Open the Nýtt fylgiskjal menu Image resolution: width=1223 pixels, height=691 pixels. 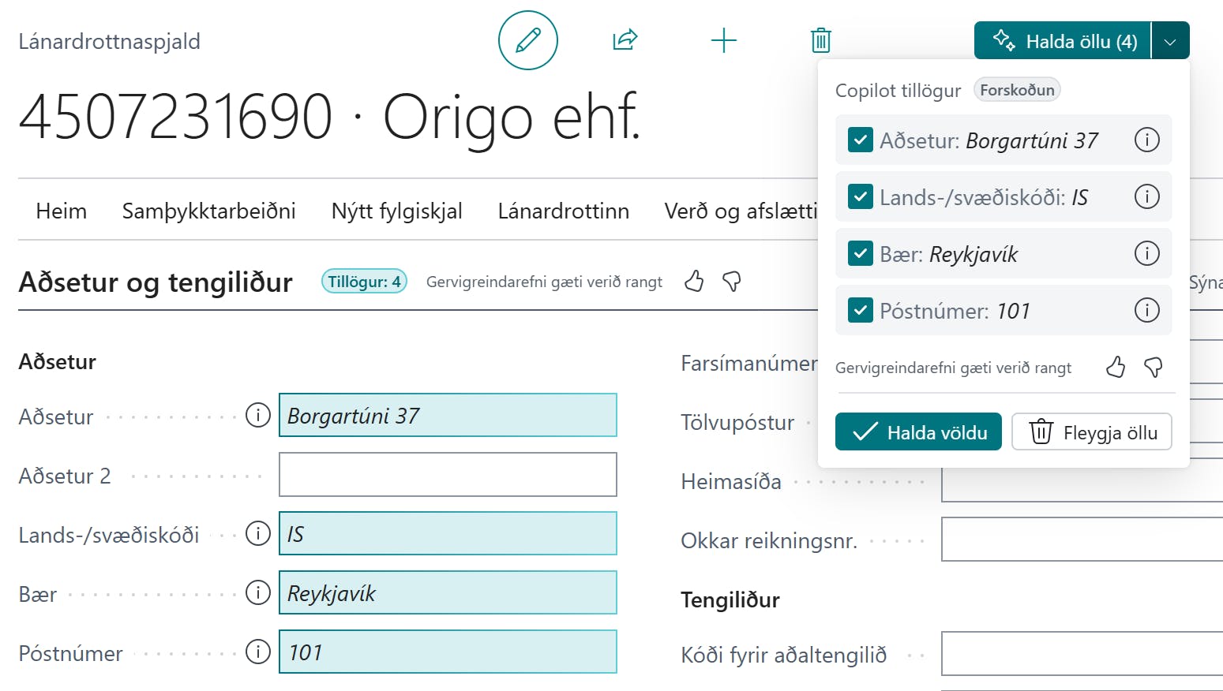(396, 211)
